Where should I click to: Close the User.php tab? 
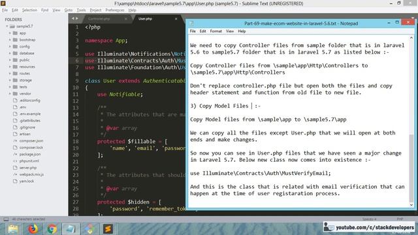[x=176, y=19]
